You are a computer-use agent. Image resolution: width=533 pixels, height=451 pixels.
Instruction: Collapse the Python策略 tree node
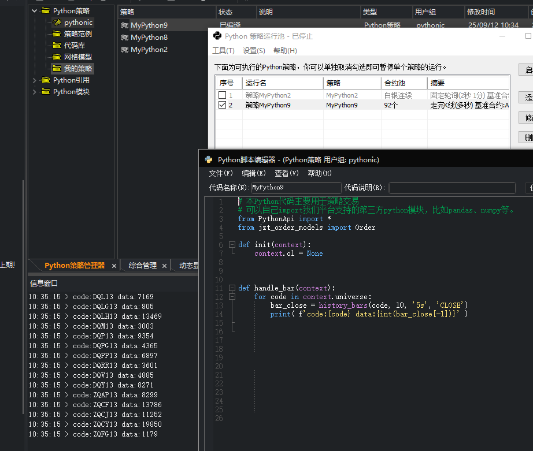click(34, 11)
